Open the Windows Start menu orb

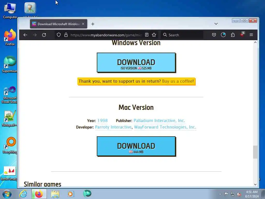point(7,194)
